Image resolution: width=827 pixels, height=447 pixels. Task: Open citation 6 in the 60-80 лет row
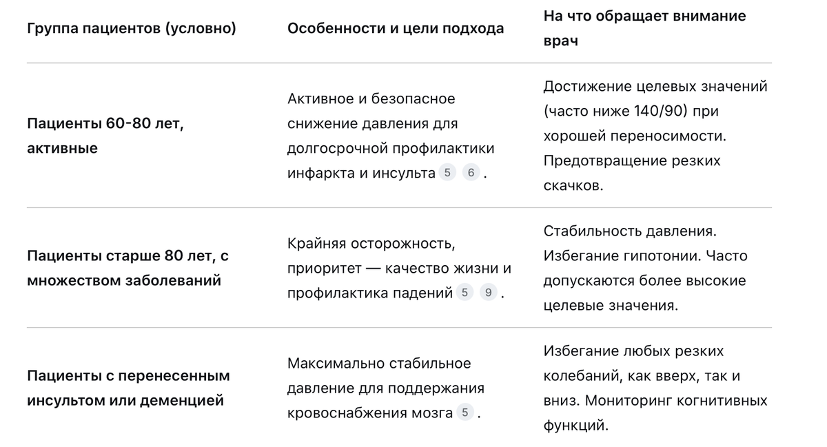pos(471,173)
